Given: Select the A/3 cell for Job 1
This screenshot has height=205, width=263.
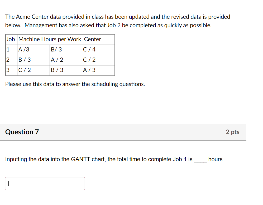Looking at the screenshot, I should pyautogui.click(x=33, y=50).
